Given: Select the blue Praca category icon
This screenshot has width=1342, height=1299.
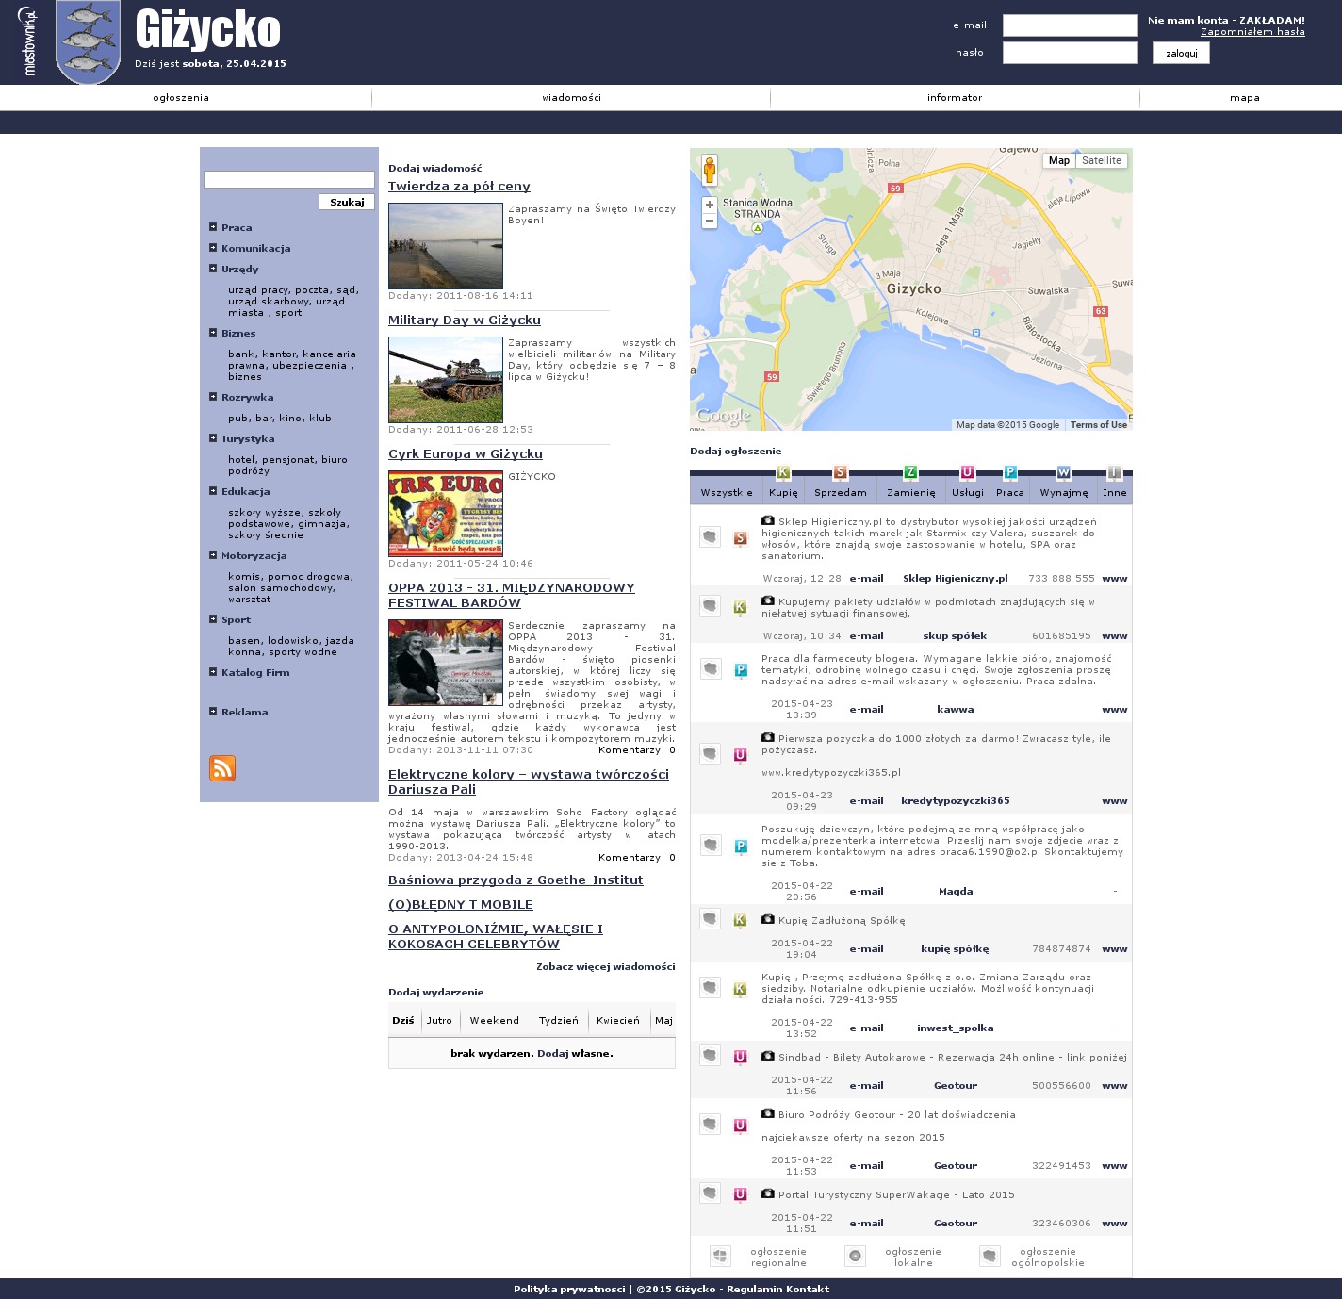Looking at the screenshot, I should pyautogui.click(x=1009, y=473).
